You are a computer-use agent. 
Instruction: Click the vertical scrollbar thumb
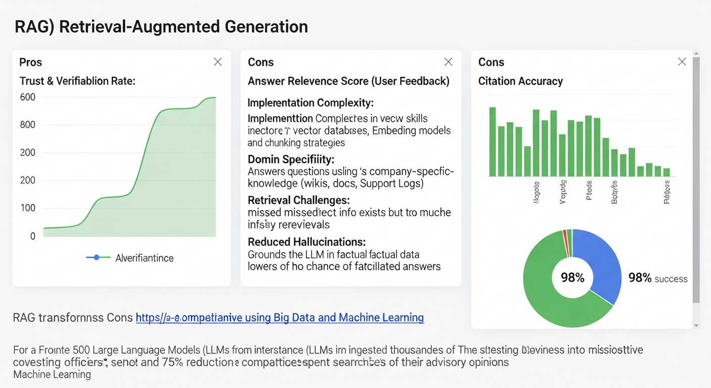point(696,179)
